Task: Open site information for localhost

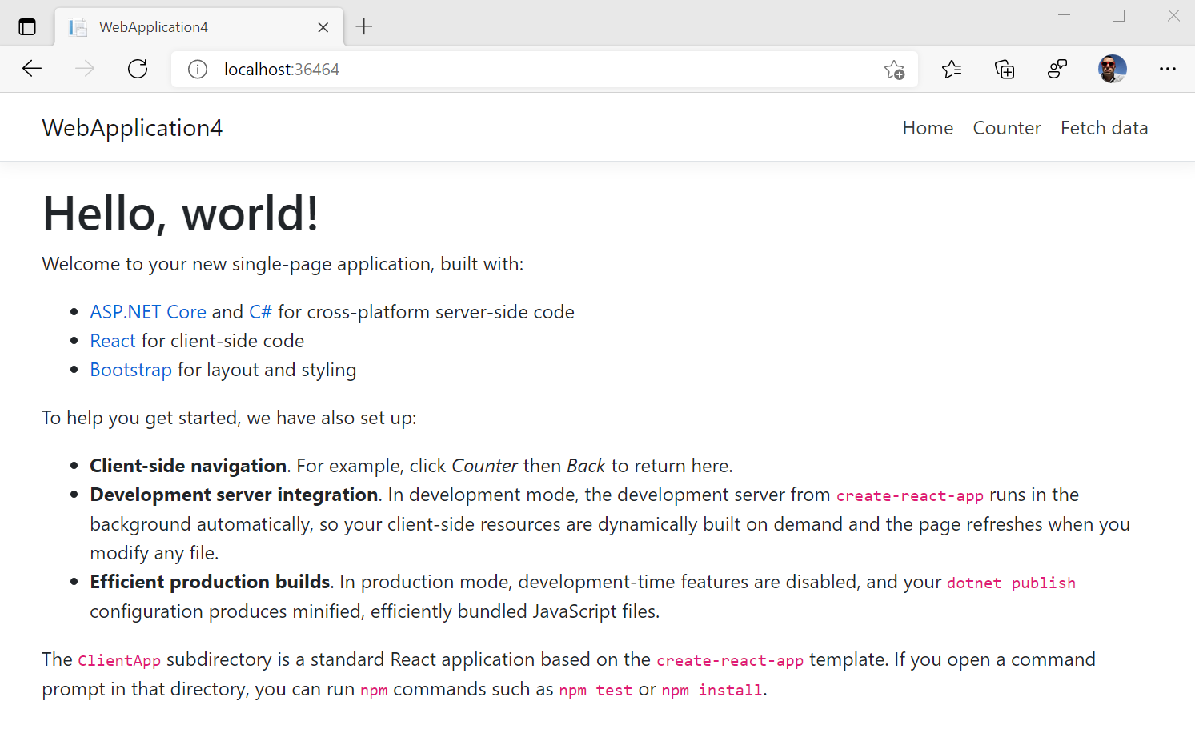Action: [197, 69]
